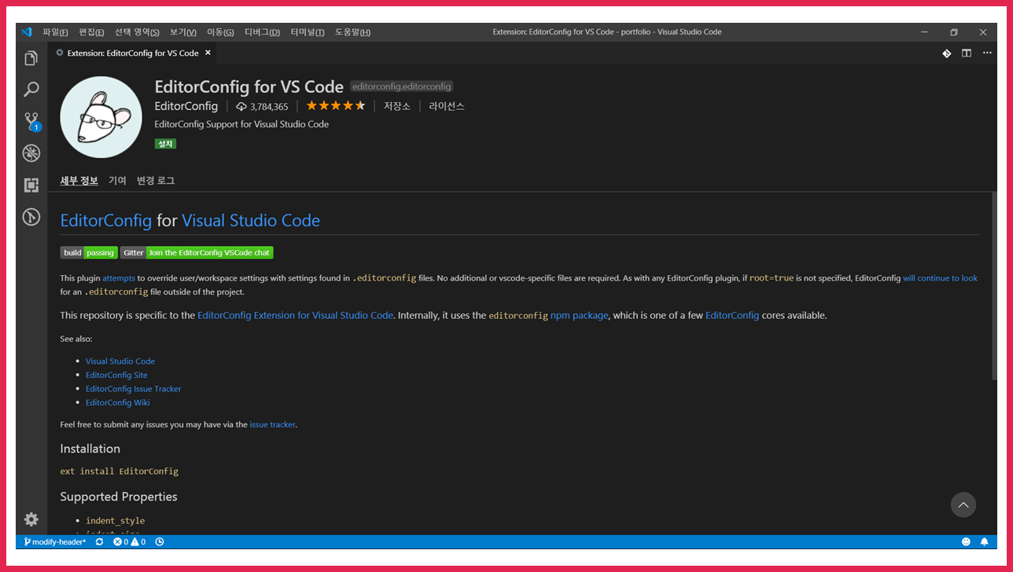Image resolution: width=1013 pixels, height=572 pixels.
Task: Click the Installation heading
Action: click(90, 449)
